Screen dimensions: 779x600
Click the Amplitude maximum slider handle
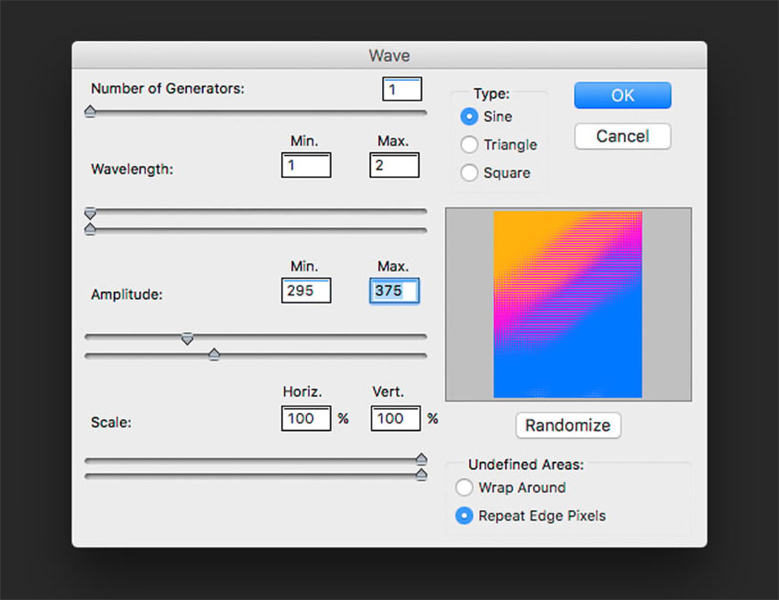214,354
